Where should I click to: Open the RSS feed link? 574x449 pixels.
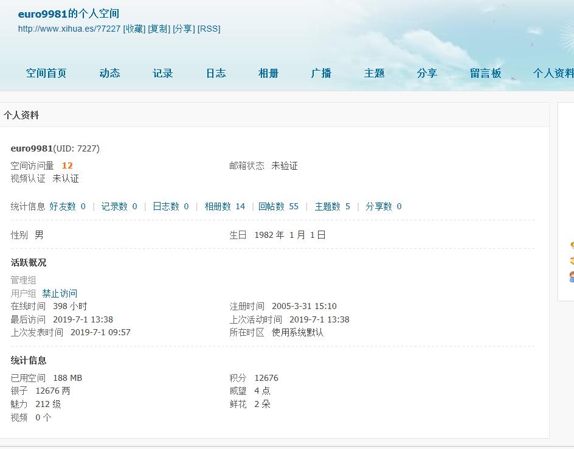pyautogui.click(x=209, y=29)
